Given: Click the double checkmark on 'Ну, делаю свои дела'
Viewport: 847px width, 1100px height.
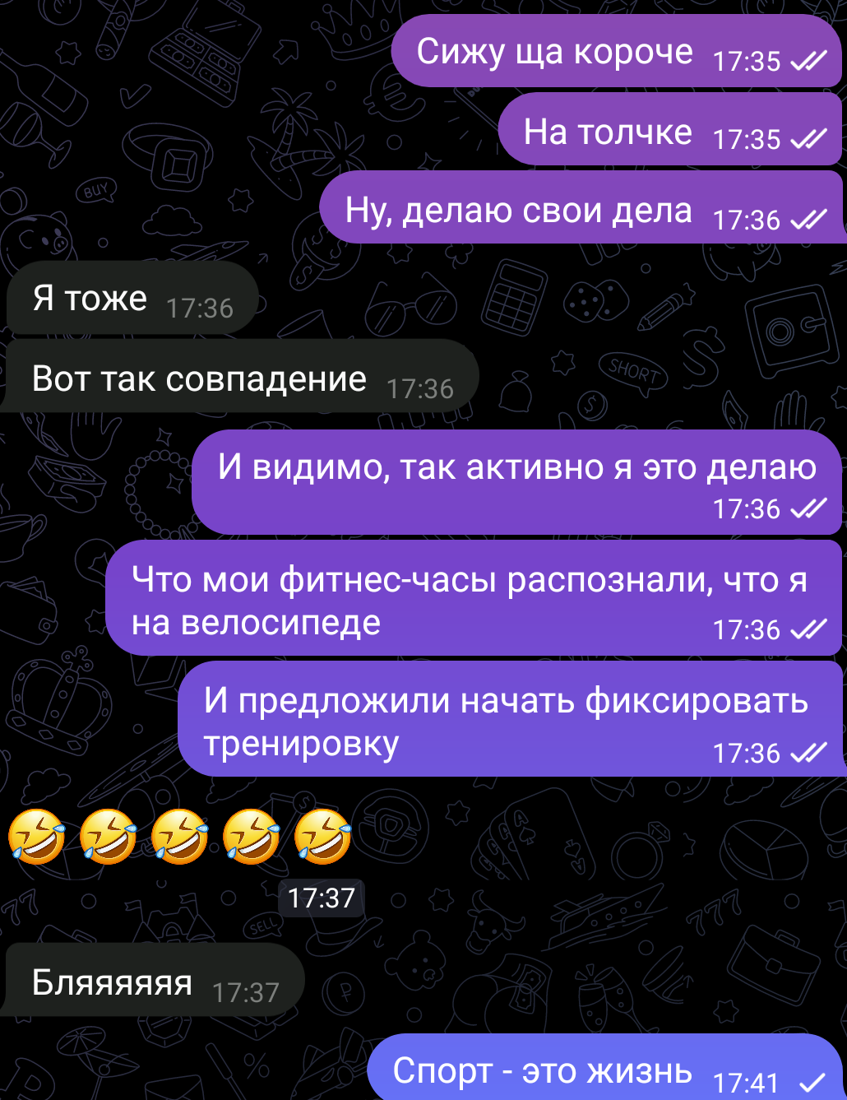Looking at the screenshot, I should (x=808, y=220).
